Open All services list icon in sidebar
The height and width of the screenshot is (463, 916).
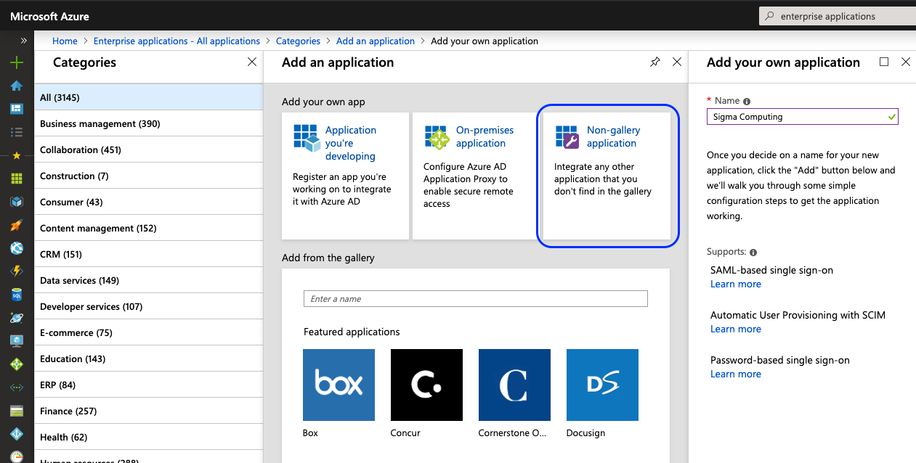(17, 132)
